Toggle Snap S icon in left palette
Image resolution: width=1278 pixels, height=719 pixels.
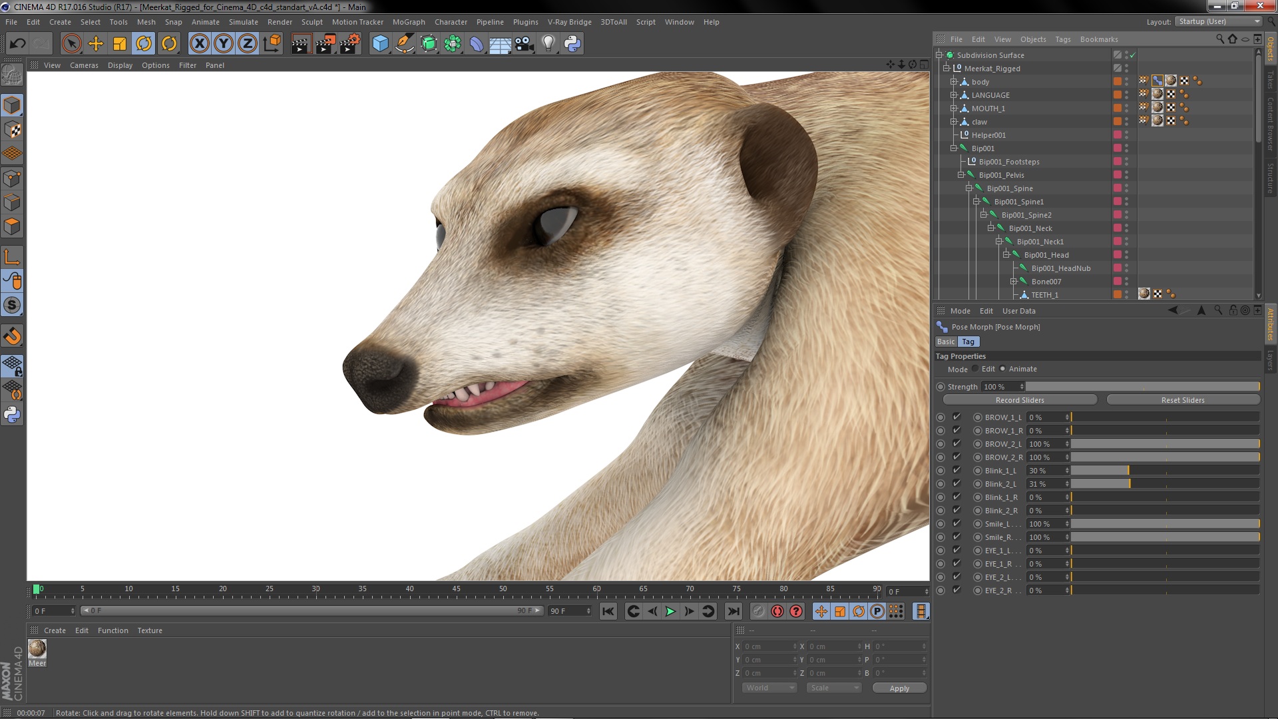pyautogui.click(x=12, y=305)
